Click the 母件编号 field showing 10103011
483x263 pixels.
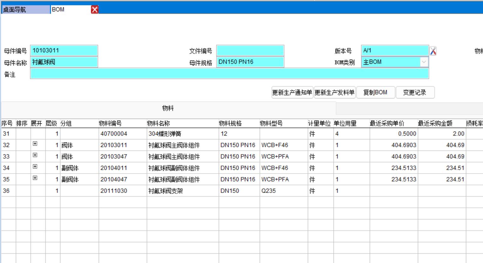(x=64, y=50)
